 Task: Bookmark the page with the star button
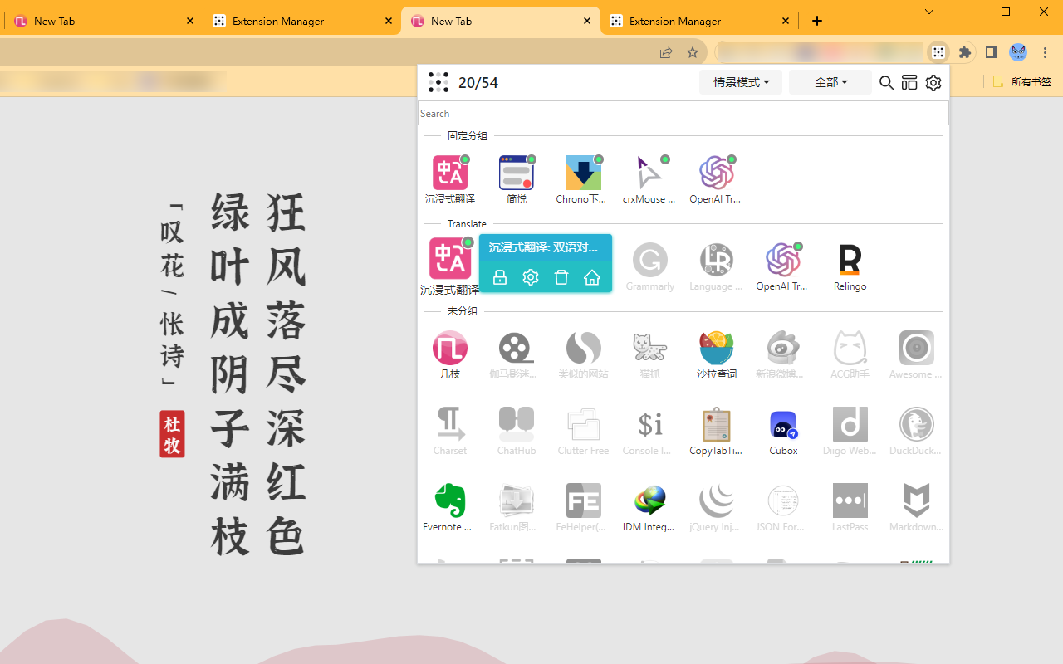point(693,51)
